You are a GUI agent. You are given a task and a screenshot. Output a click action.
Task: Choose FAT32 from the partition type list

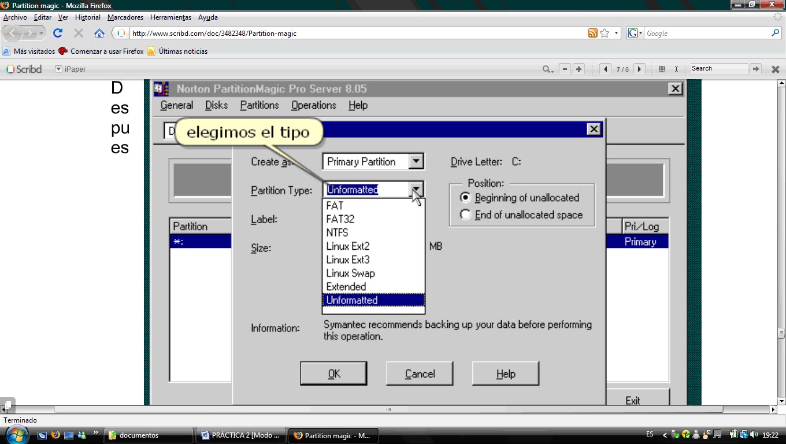tap(373, 219)
